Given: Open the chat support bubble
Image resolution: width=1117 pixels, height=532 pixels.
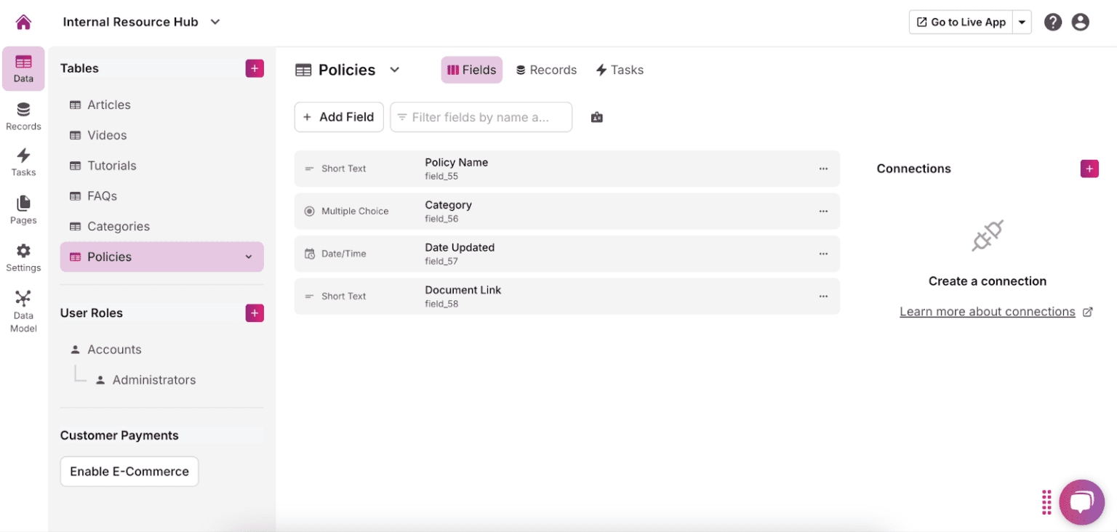Looking at the screenshot, I should point(1081,502).
